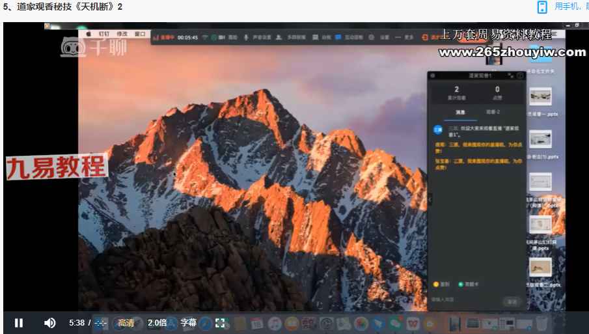
Task: Mute the player volume speaker
Action: (x=49, y=323)
